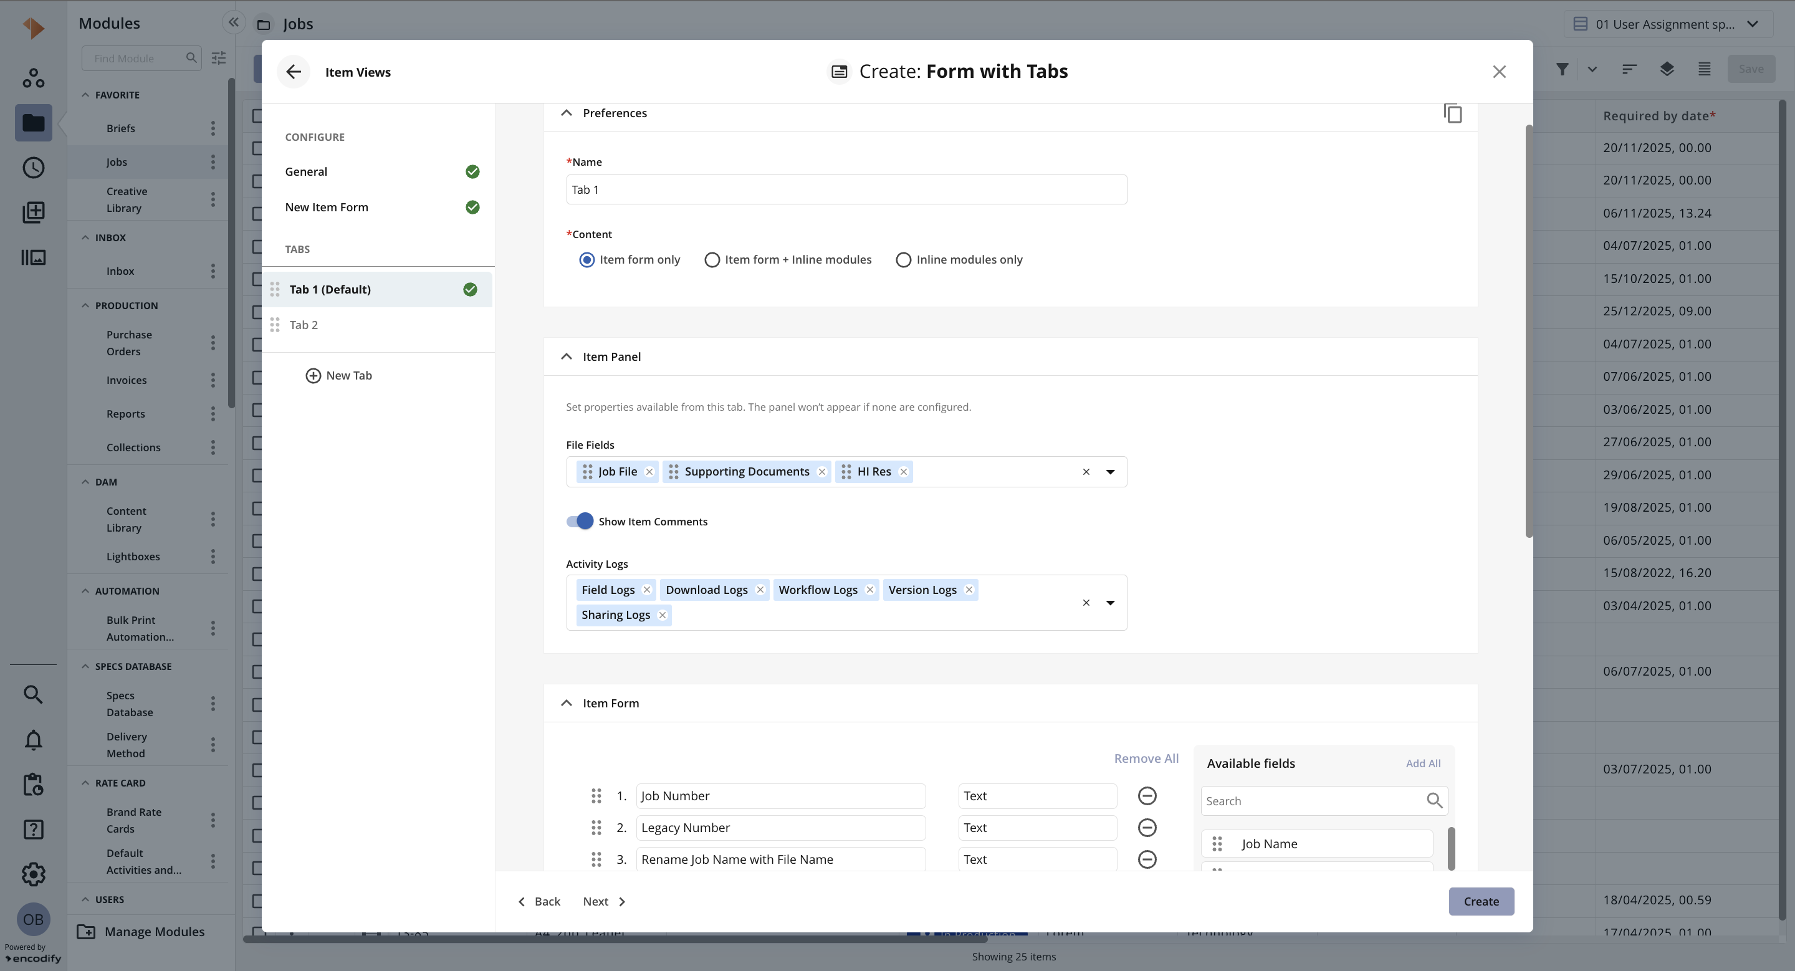This screenshot has width=1795, height=971.
Task: Open the layers grouping icon in toolbar
Action: 1667,69
